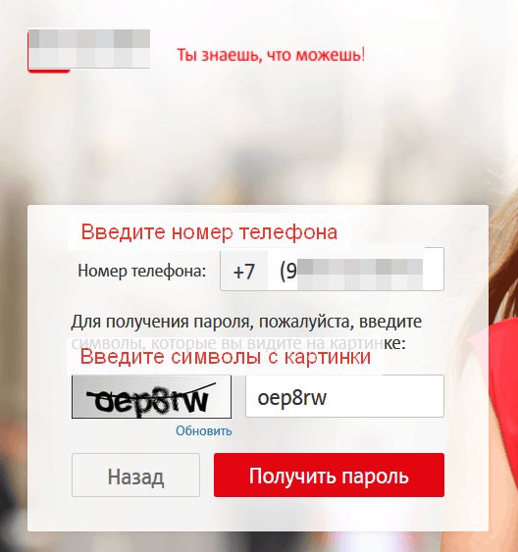This screenshot has width=518, height=552.
Task: Focus the captcha field containing oep8rw
Action: (344, 396)
